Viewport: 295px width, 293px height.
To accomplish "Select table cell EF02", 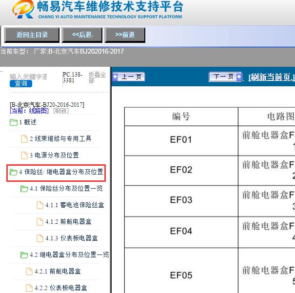I will 181,170.
